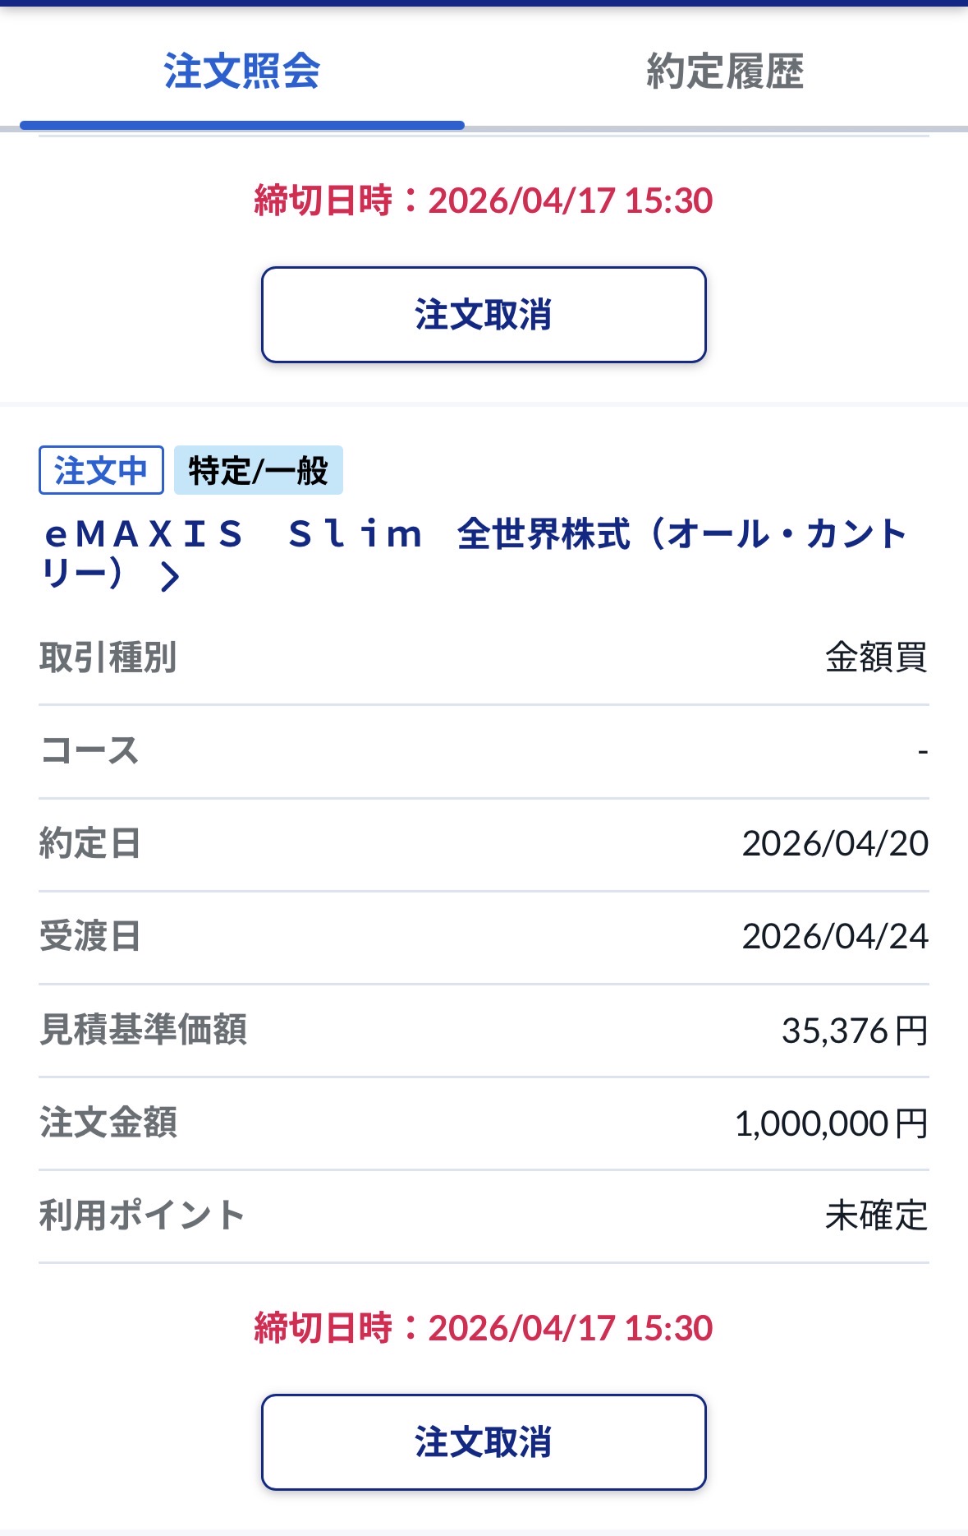Select the 取引種別 row label
This screenshot has width=968, height=1536.
(108, 657)
